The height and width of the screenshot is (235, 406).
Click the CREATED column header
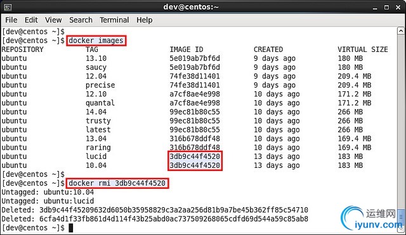(268, 49)
